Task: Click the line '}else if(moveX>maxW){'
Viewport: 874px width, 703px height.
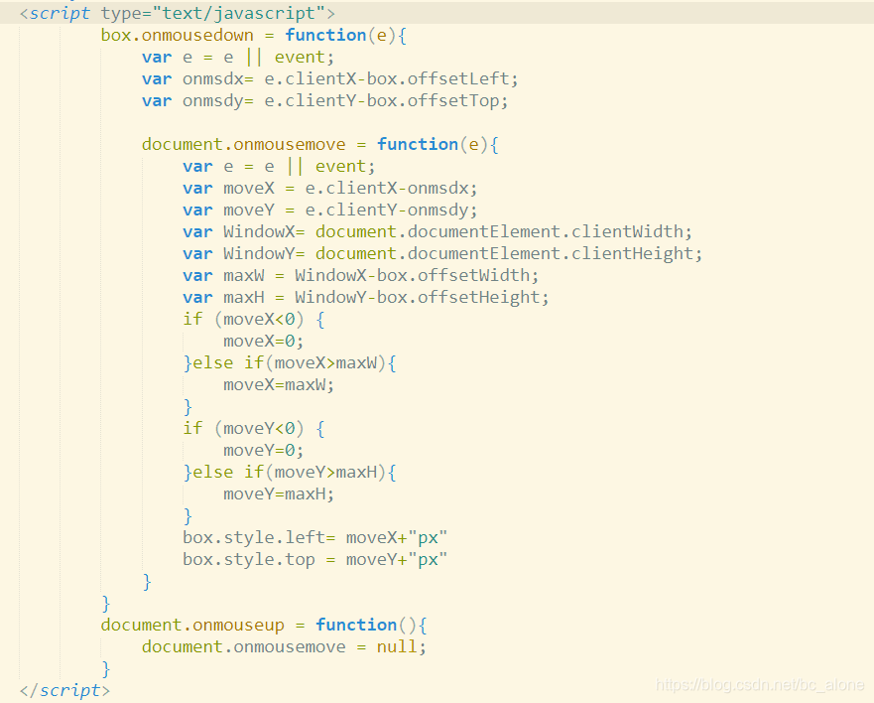Action: pyautogui.click(x=290, y=362)
